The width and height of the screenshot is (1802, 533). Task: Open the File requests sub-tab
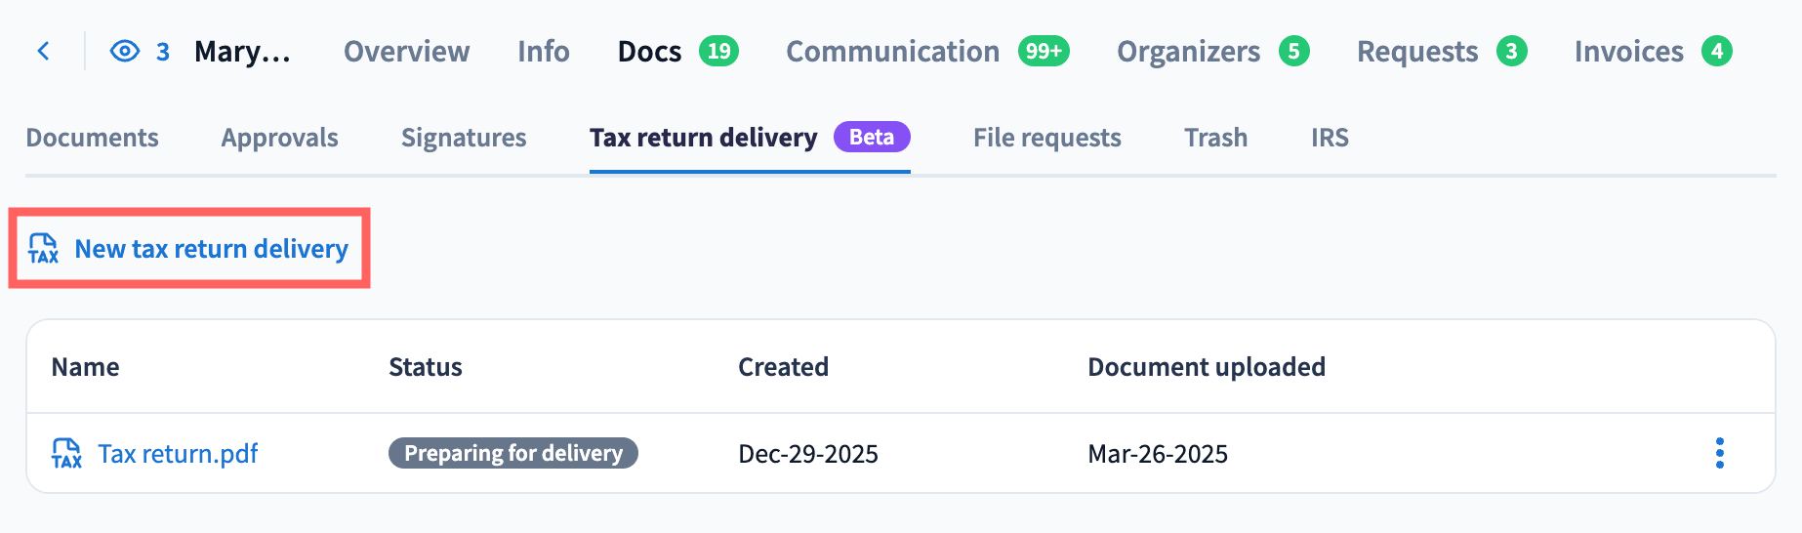point(1046,138)
